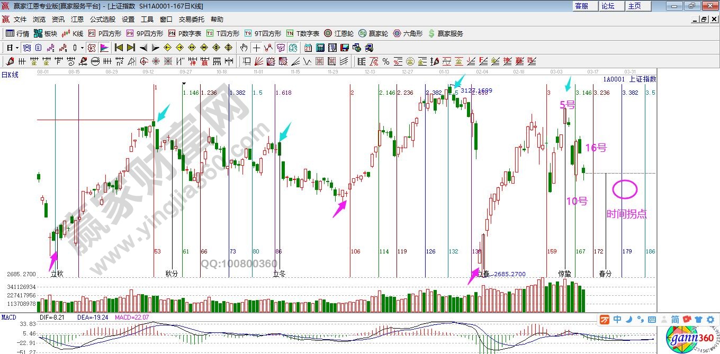Expand the 日 period dropdown arrow

click(17, 48)
